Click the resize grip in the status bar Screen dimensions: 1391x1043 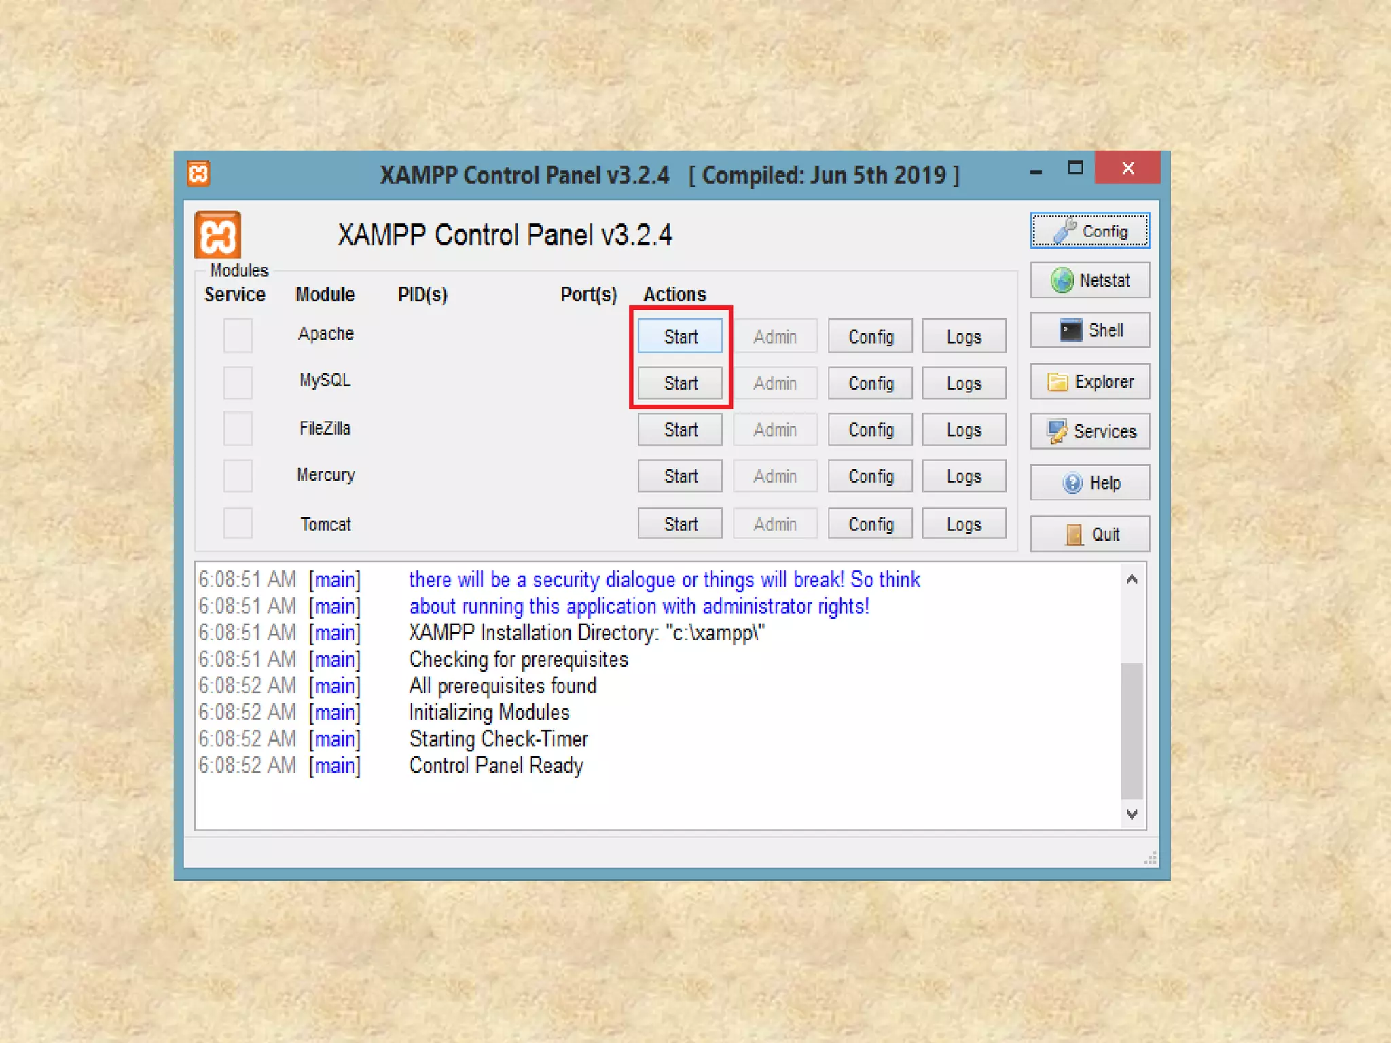(1150, 859)
